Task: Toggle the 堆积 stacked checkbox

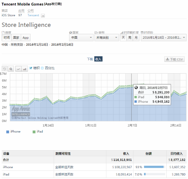Action: pyautogui.click(x=31, y=68)
